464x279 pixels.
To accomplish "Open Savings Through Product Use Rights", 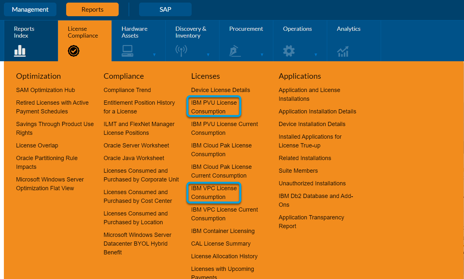I will coord(55,128).
